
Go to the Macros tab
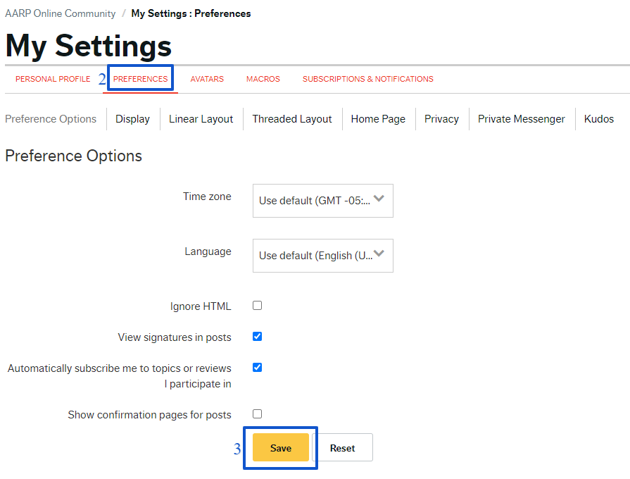click(263, 79)
